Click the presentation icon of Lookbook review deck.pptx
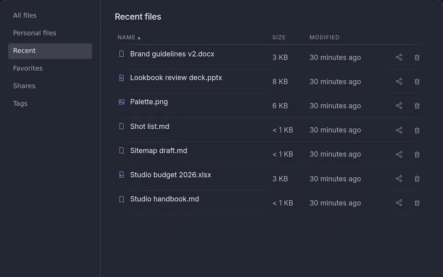This screenshot has width=443, height=277. tap(121, 78)
